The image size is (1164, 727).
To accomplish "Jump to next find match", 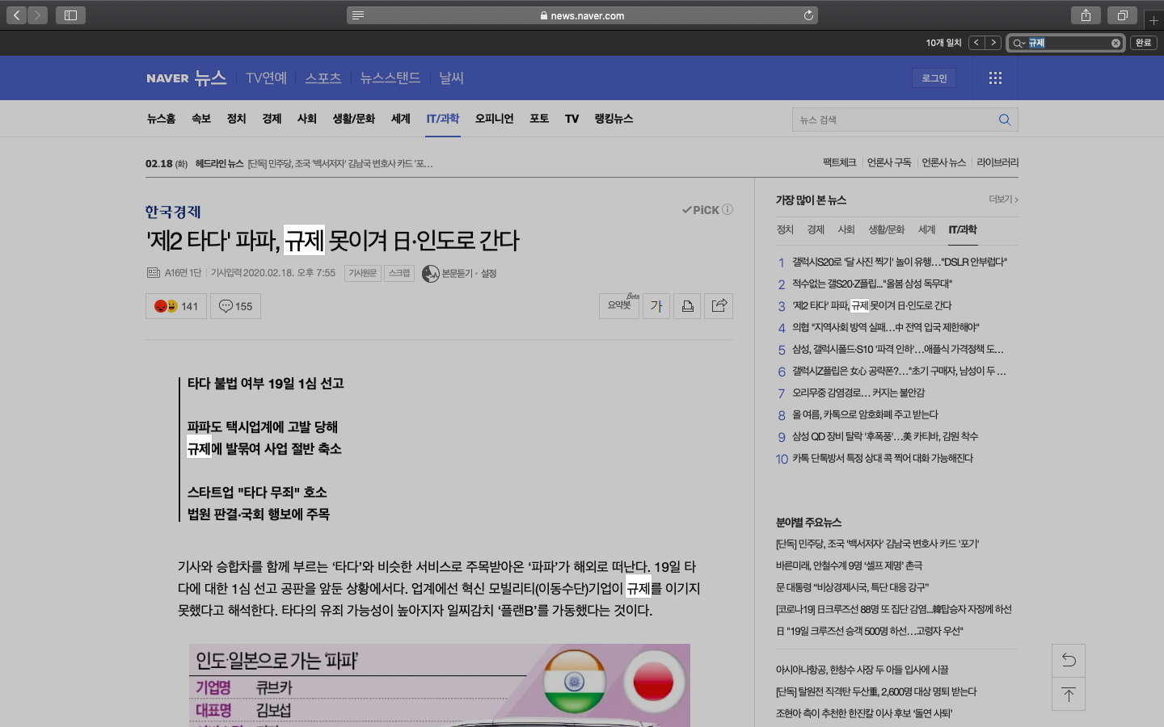I will pyautogui.click(x=993, y=43).
